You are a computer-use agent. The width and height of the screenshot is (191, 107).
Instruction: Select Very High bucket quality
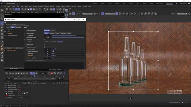(x=63, y=33)
